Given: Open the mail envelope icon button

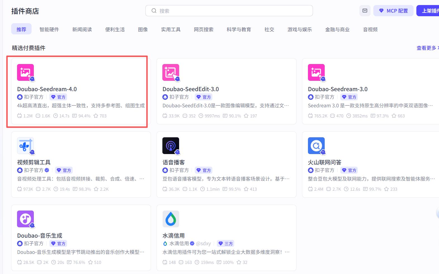Looking at the screenshot, I should 365,11.
